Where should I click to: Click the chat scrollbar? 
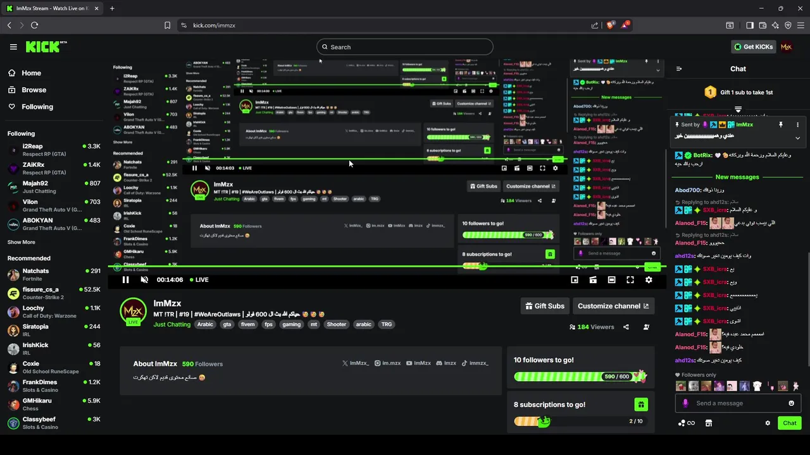807,308
